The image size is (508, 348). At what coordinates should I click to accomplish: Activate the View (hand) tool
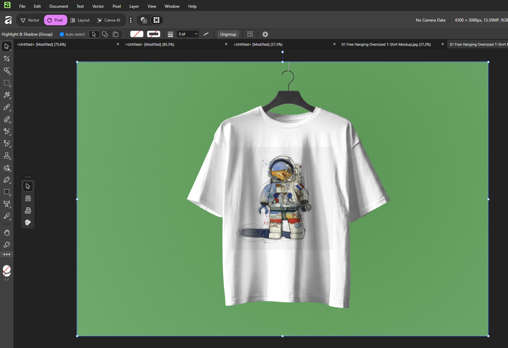(7, 232)
